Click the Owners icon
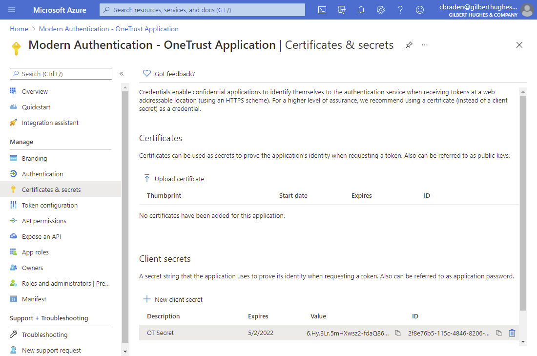The width and height of the screenshot is (537, 356). click(x=13, y=268)
